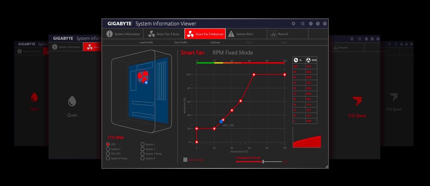Open System Information tab in the second background window
Screen dimensions: 430x186
(x=66, y=47)
